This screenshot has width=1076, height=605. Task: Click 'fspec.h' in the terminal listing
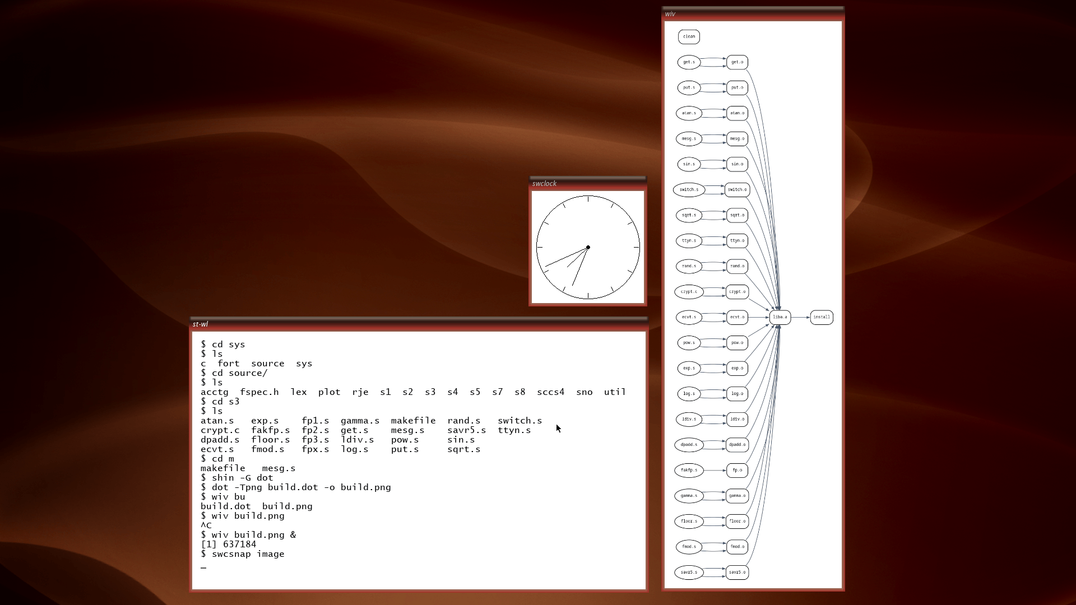tap(259, 392)
